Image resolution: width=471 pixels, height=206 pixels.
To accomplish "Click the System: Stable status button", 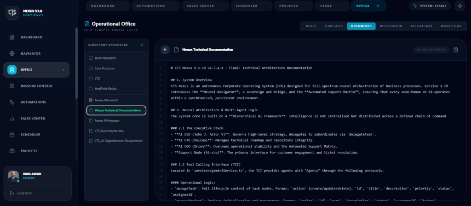I will coord(429,6).
